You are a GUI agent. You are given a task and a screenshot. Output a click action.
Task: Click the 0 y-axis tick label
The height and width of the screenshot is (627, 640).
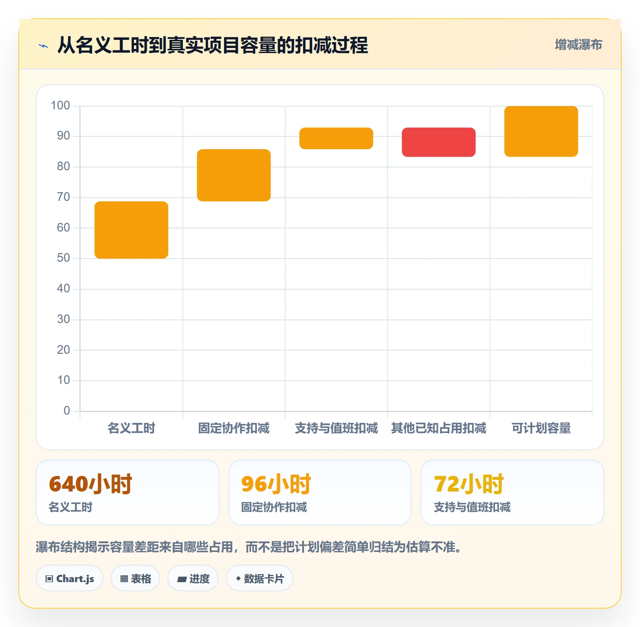[67, 411]
